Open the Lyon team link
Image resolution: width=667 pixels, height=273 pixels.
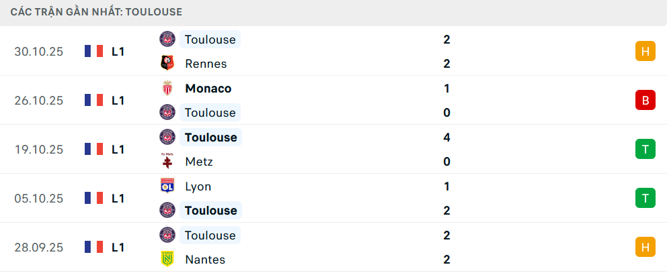pos(198,186)
